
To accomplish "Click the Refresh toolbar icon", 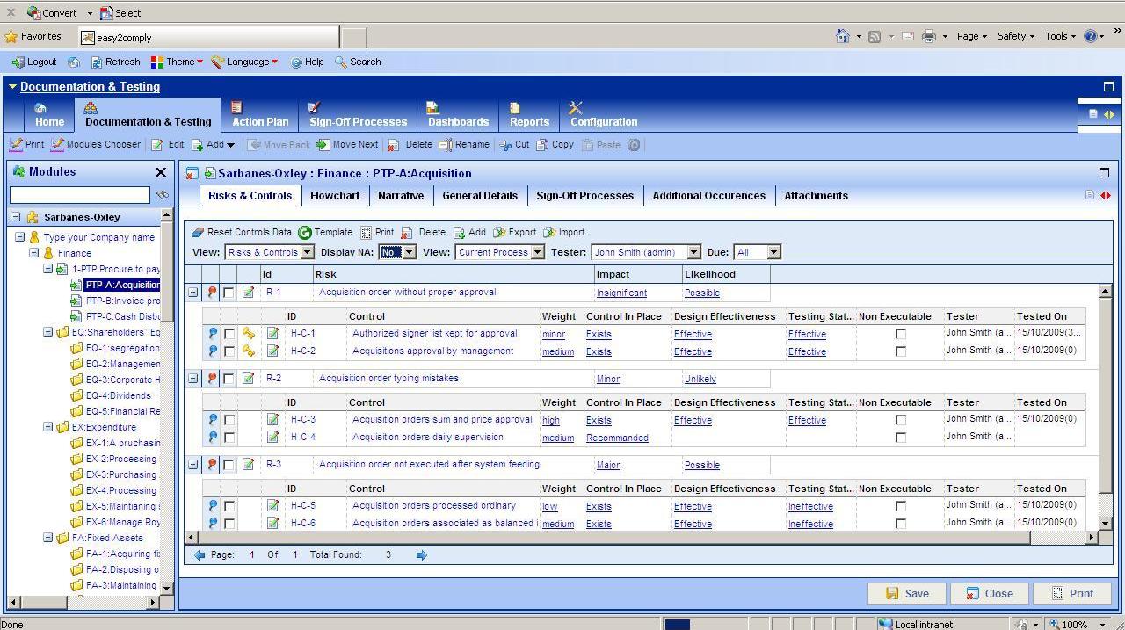I will (x=95, y=62).
